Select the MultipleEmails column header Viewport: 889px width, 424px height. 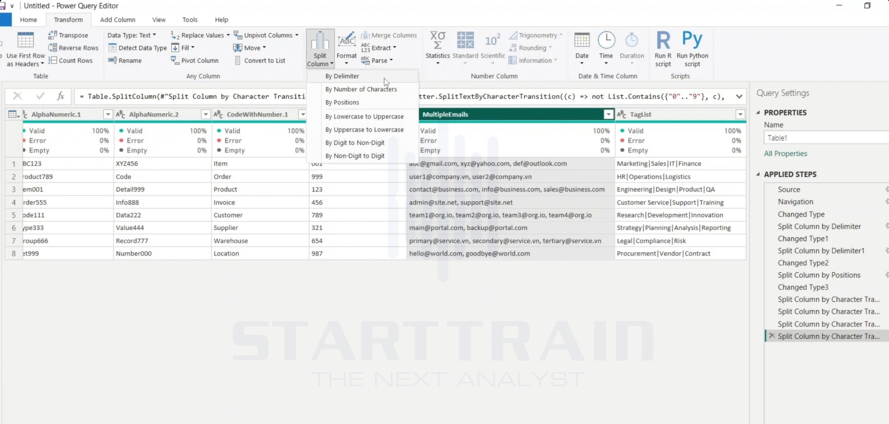click(511, 114)
